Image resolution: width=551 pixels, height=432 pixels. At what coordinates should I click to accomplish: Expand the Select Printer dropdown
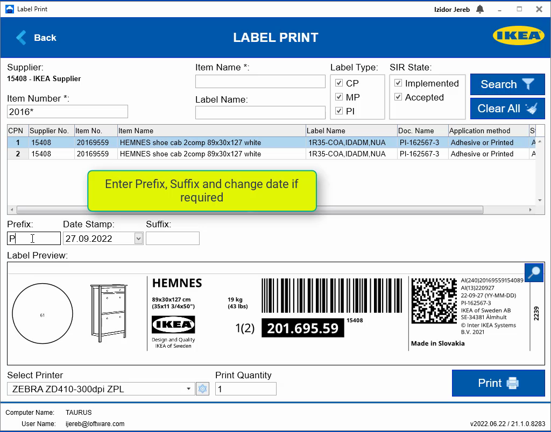click(188, 389)
